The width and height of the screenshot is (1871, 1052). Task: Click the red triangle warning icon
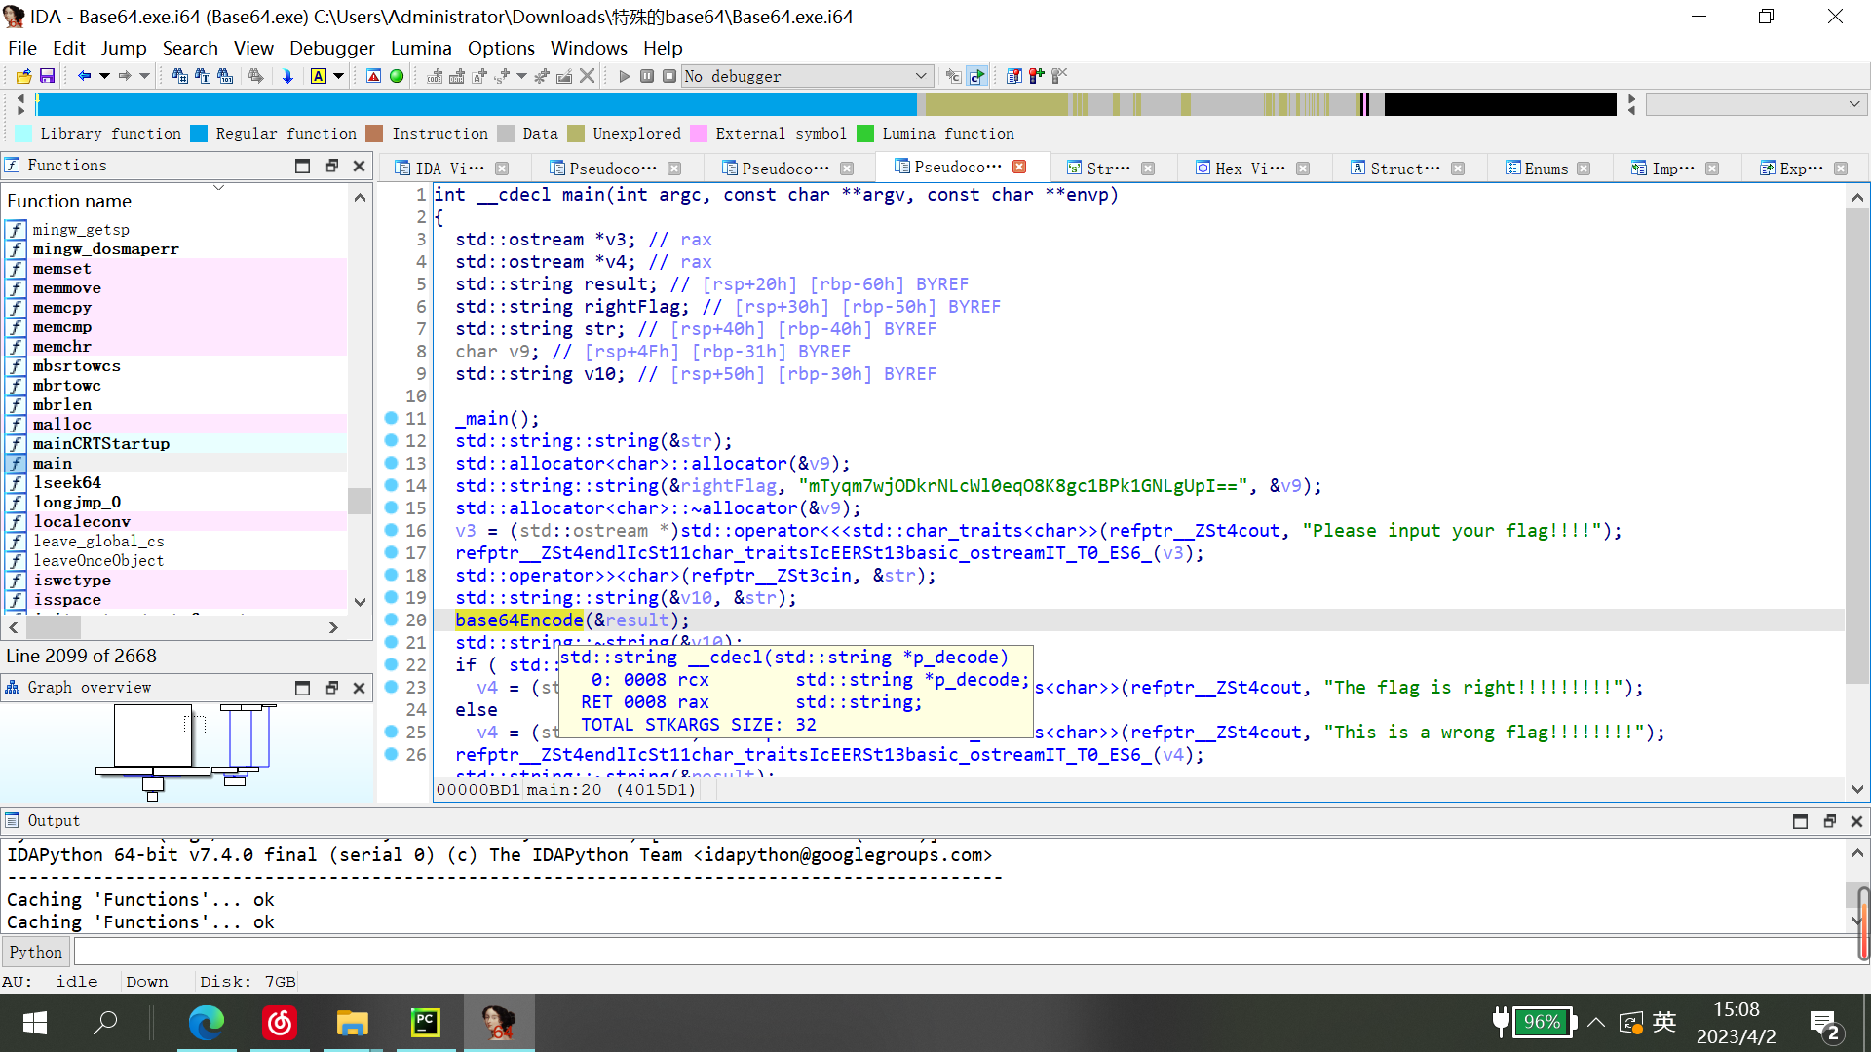[x=373, y=76]
